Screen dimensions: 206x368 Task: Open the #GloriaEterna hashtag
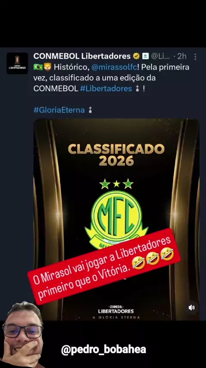click(59, 110)
